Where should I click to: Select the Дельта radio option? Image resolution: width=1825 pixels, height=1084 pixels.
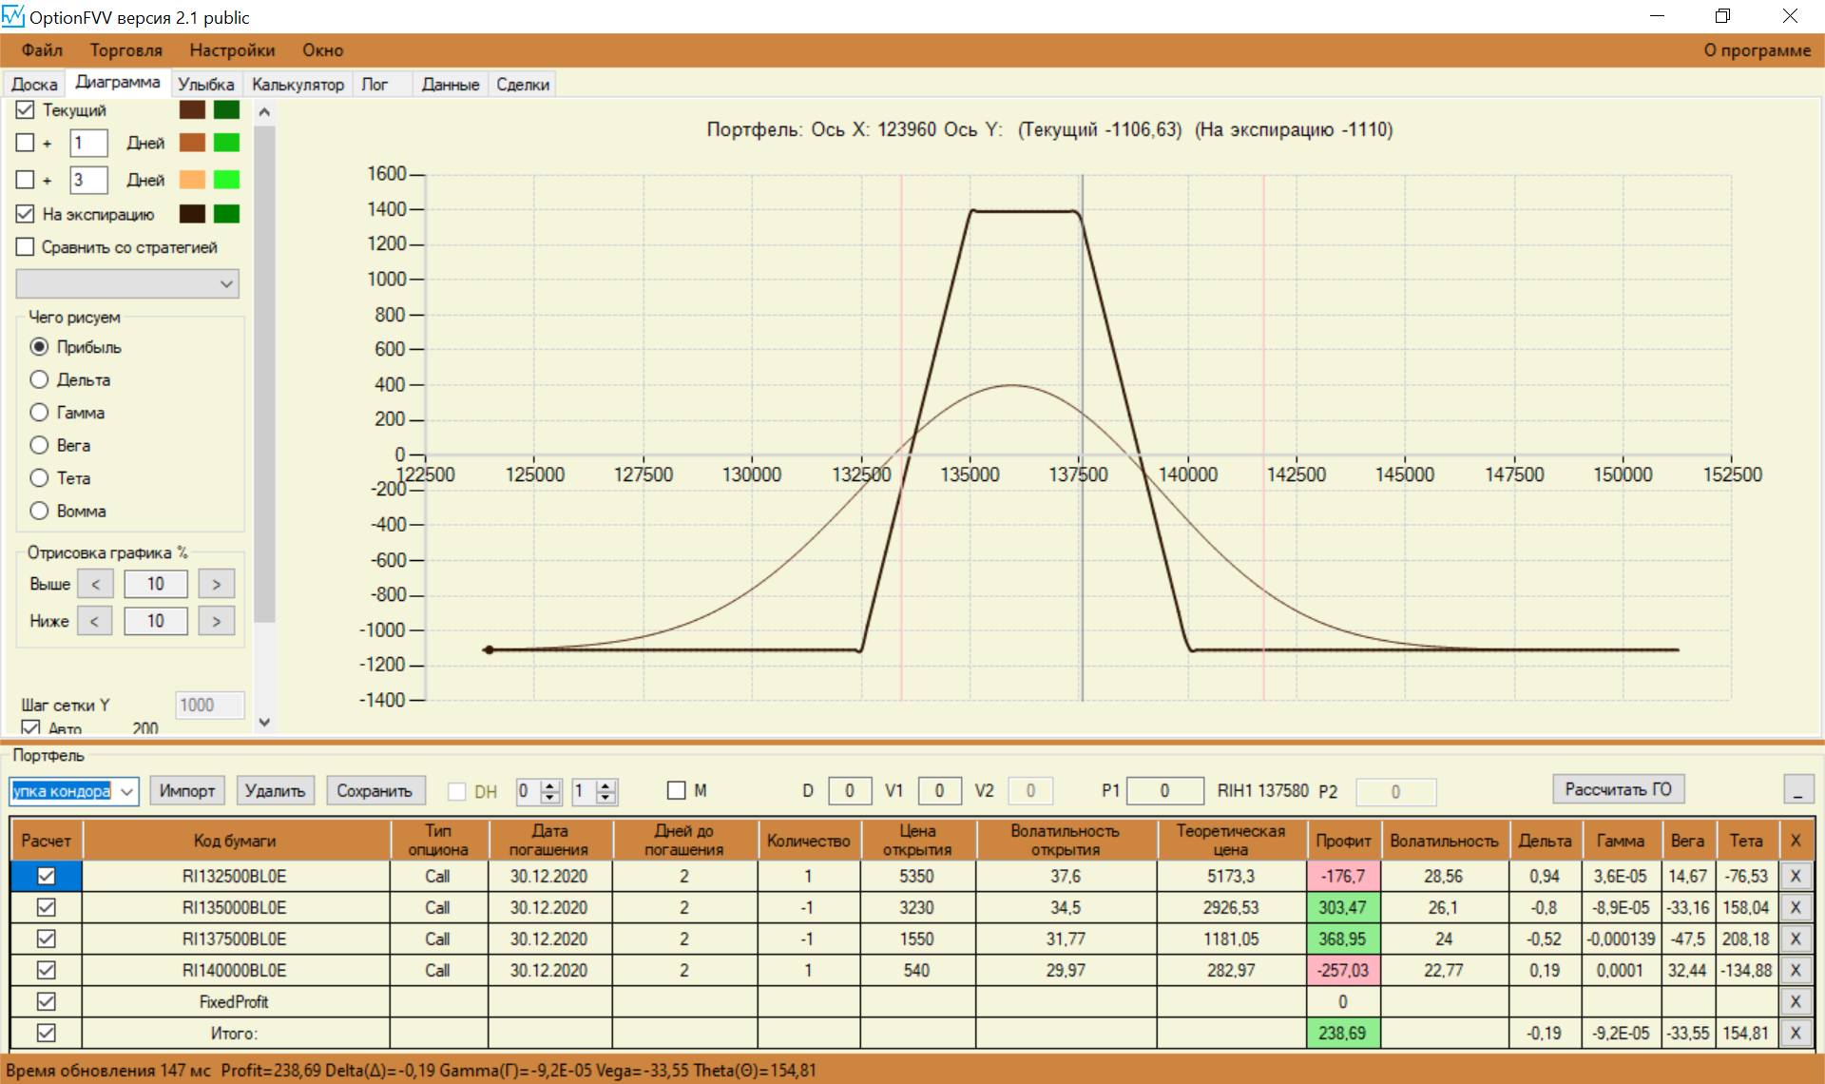pyautogui.click(x=39, y=379)
